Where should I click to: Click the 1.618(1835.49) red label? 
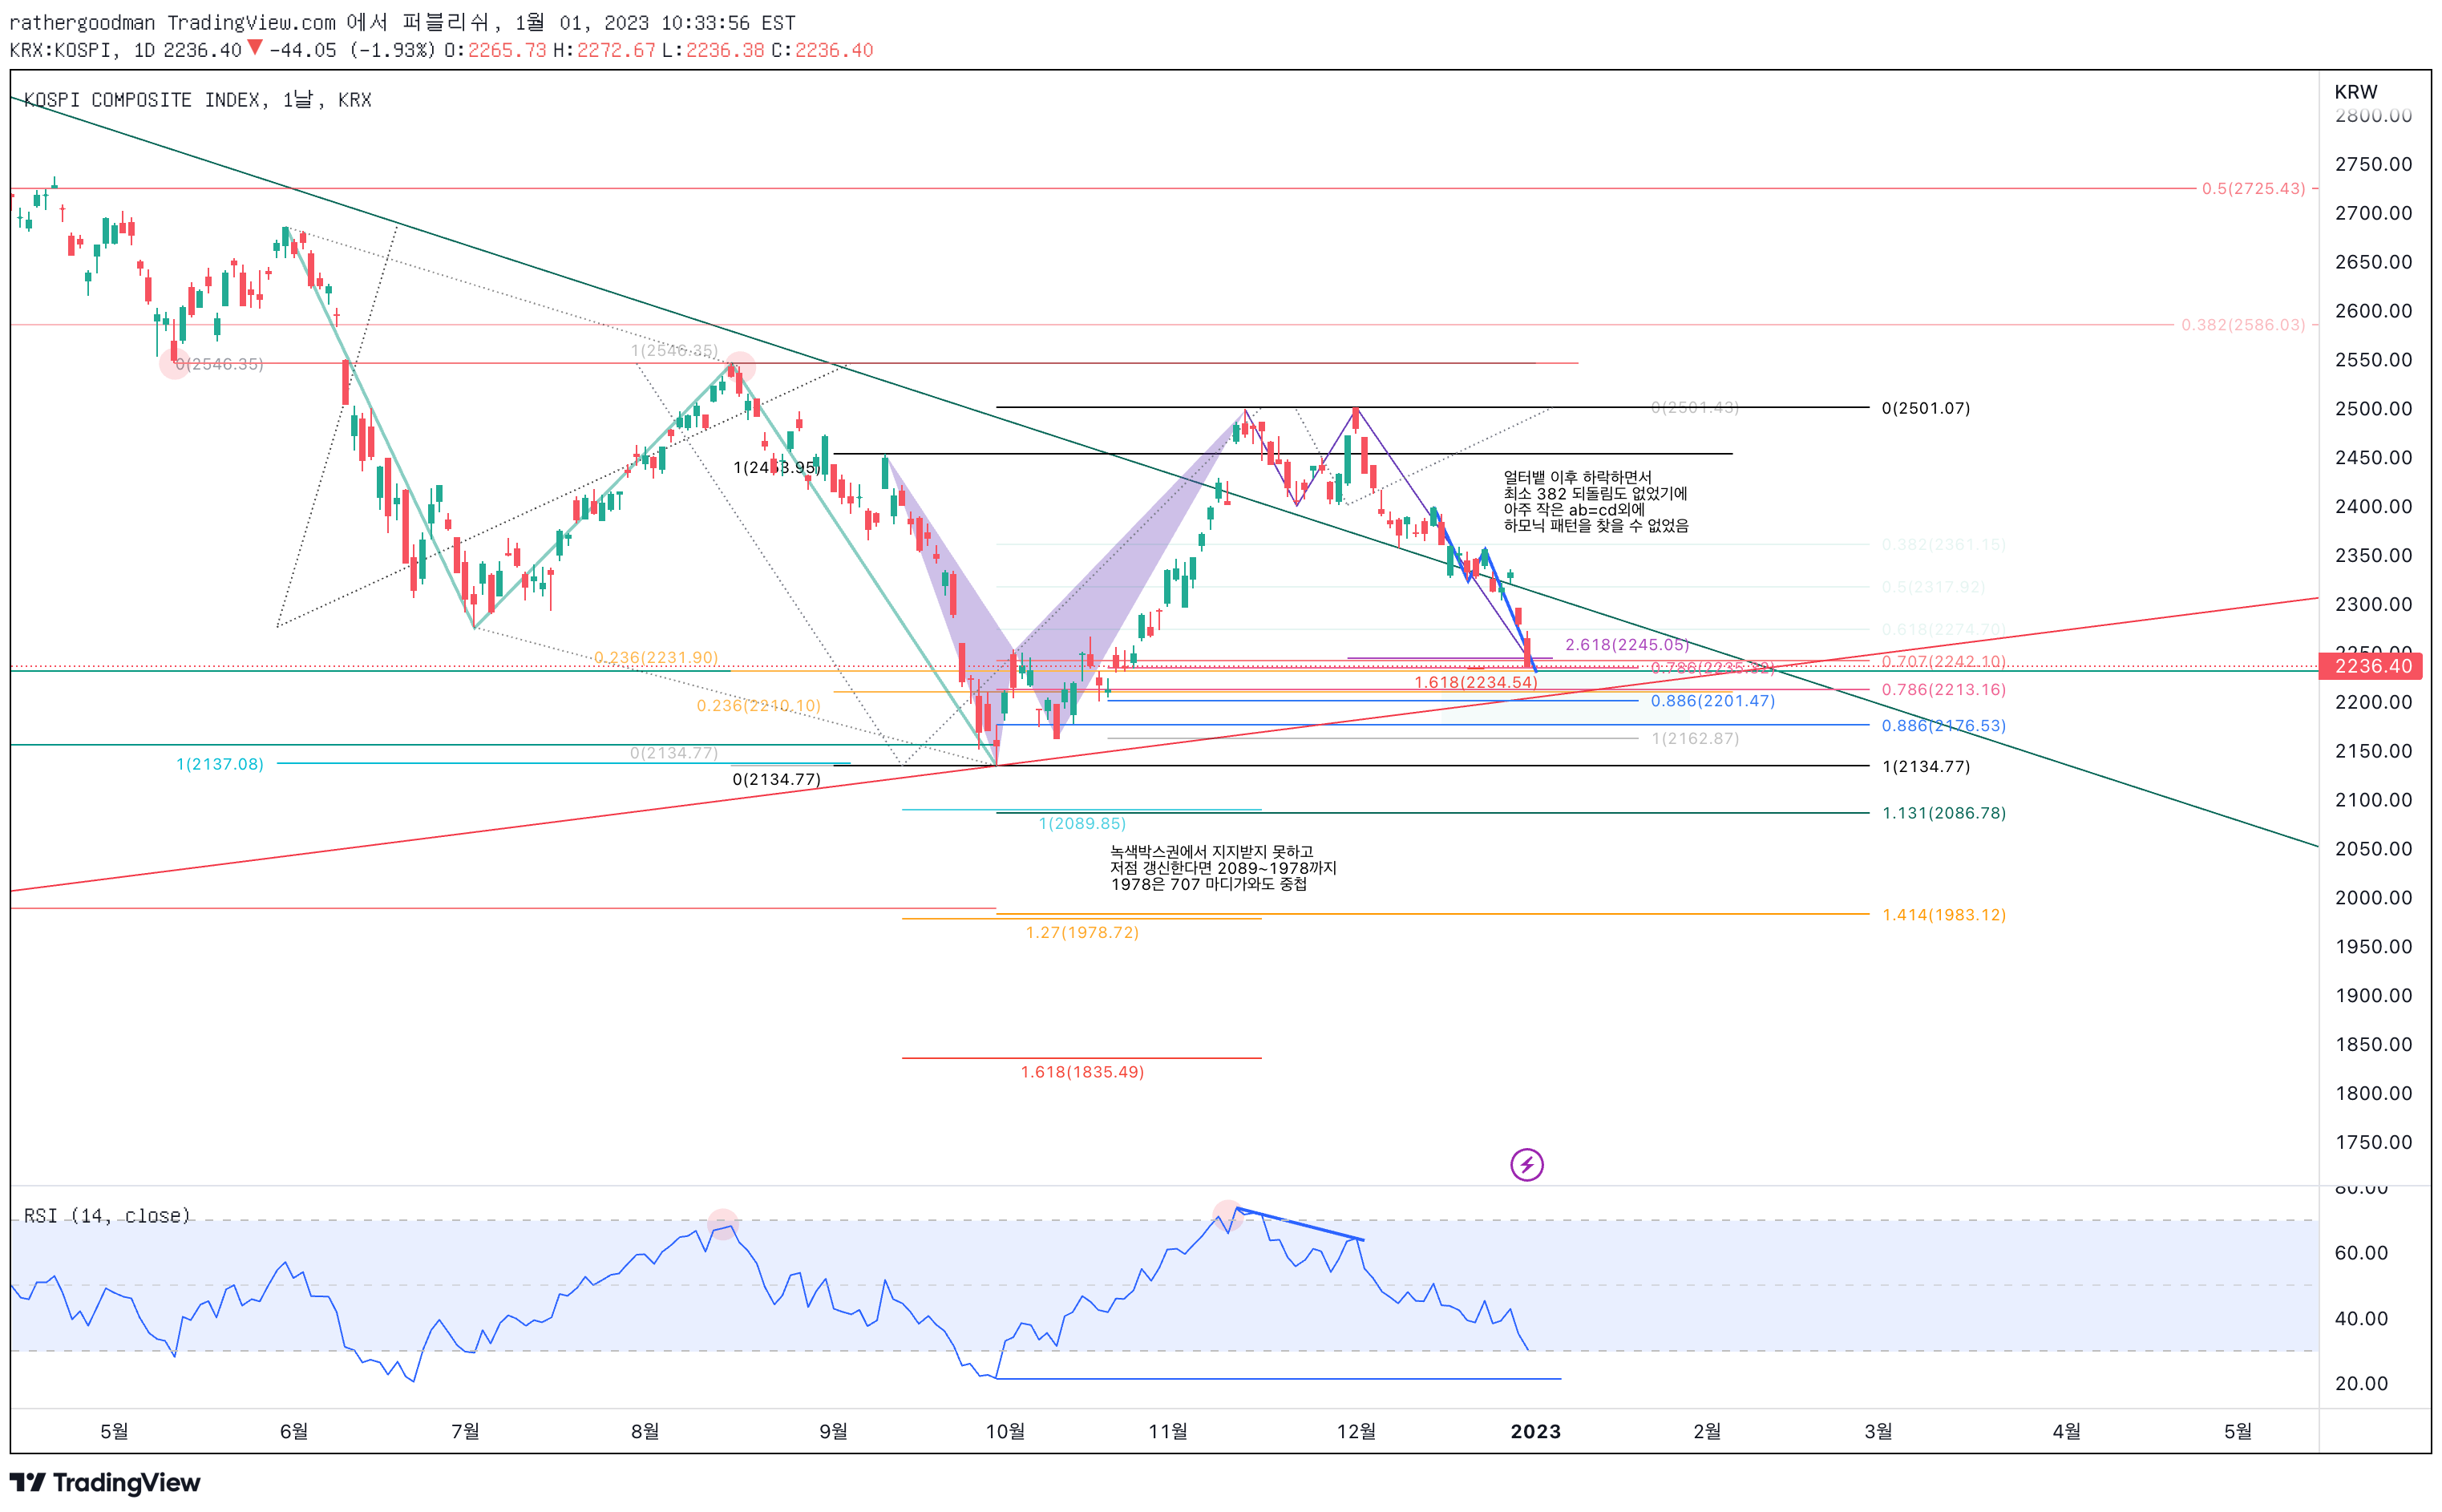click(x=1082, y=1071)
